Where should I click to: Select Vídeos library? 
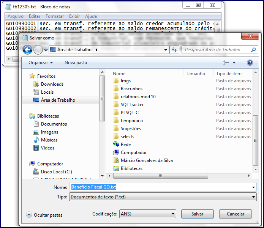[47, 148]
